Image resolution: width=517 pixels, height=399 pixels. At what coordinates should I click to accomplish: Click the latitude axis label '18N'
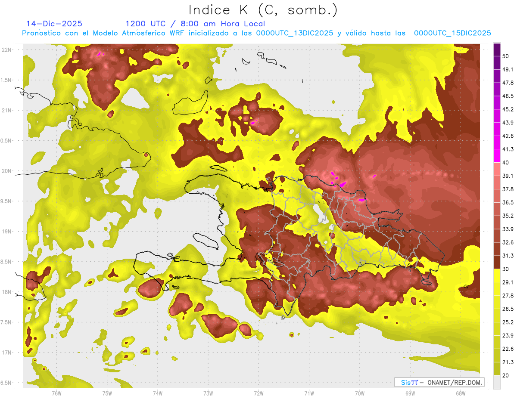(7, 292)
